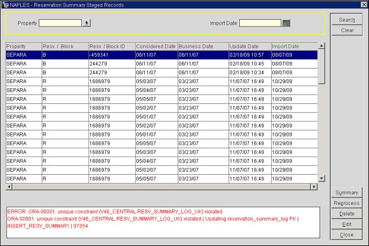Click the Import Date input field

tap(260, 23)
